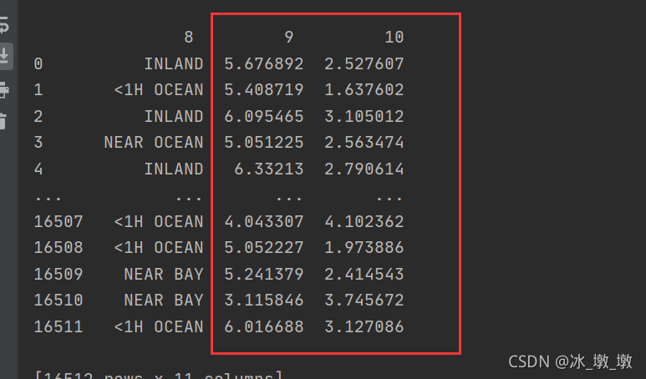Select INLAND in row 4

click(174, 169)
